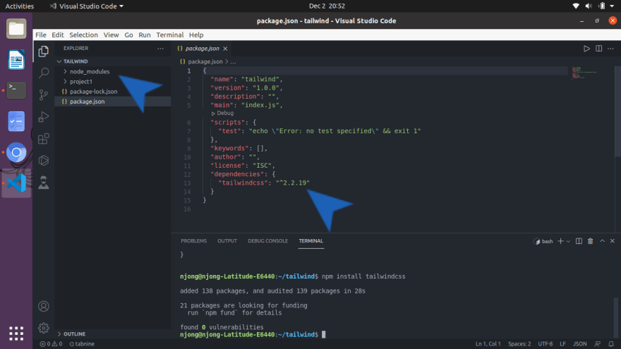Open the Explorer view in activity bar
The height and width of the screenshot is (349, 621).
pyautogui.click(x=44, y=51)
